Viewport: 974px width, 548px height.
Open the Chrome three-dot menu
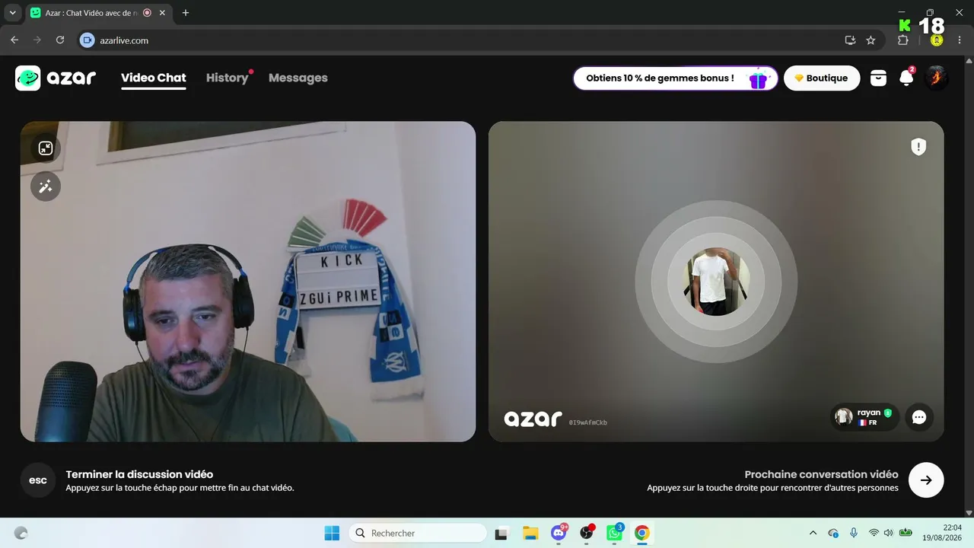tap(960, 40)
